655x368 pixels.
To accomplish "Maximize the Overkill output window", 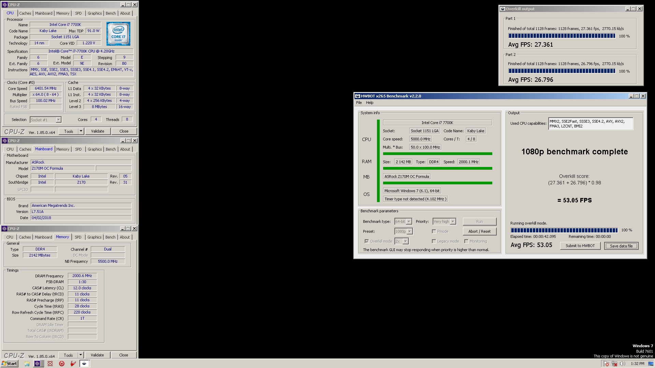I will tap(634, 9).
